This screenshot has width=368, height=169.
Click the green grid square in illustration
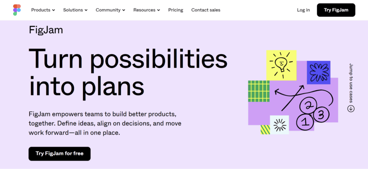259,91
